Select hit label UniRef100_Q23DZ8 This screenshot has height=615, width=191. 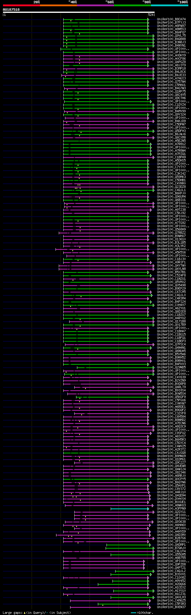pyautogui.click(x=171, y=187)
